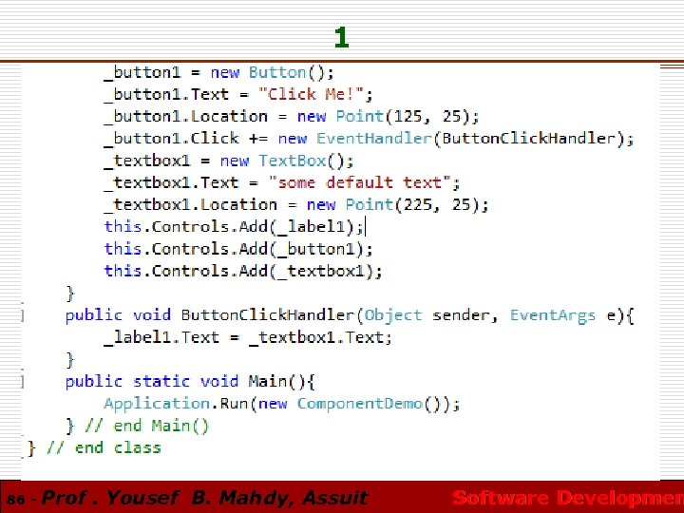Click the "EventArgs" parameter type
This screenshot has height=513, width=684.
pyautogui.click(x=553, y=315)
